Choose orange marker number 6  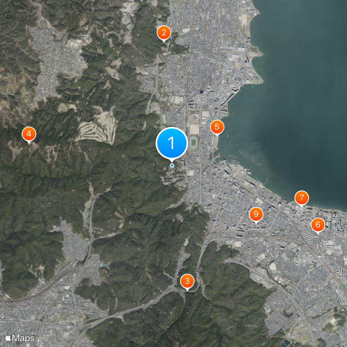click(318, 224)
